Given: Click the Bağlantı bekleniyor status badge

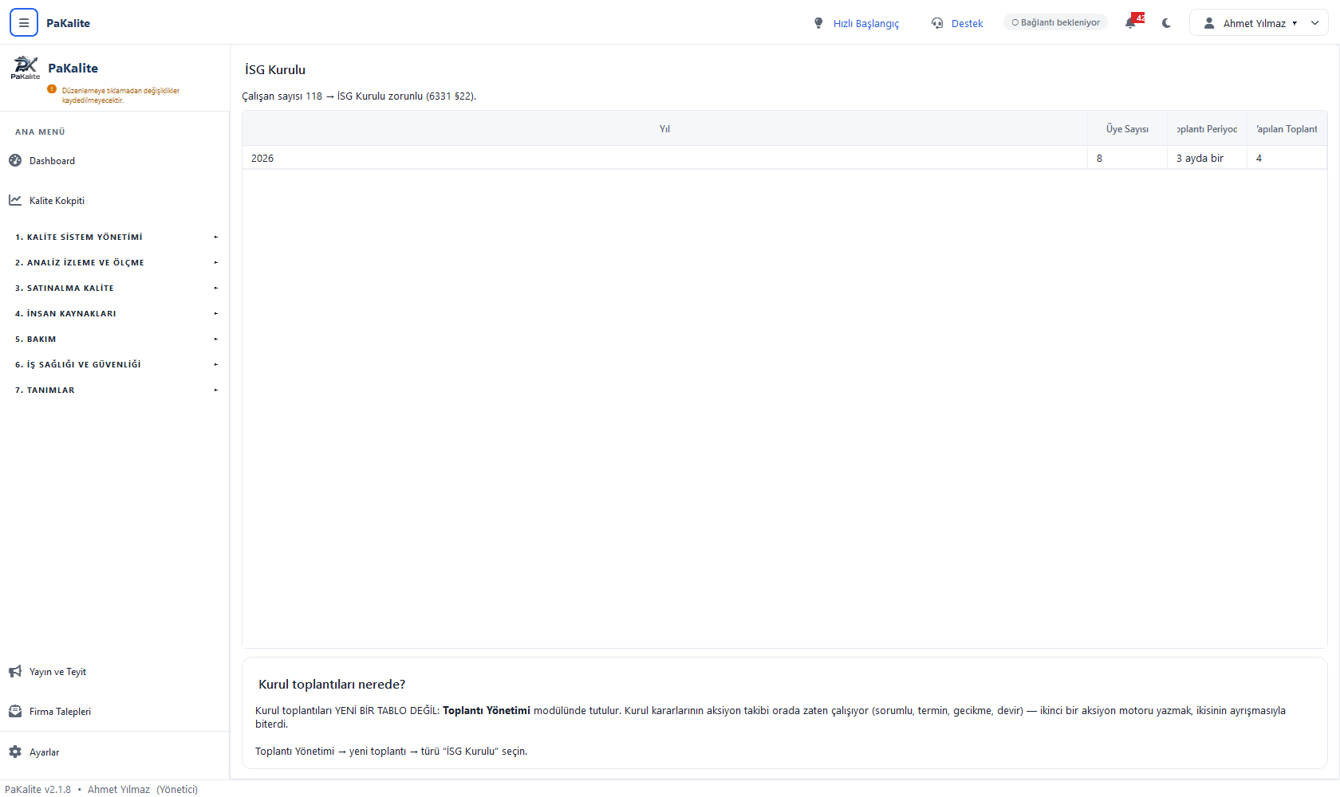Looking at the screenshot, I should [x=1055, y=22].
